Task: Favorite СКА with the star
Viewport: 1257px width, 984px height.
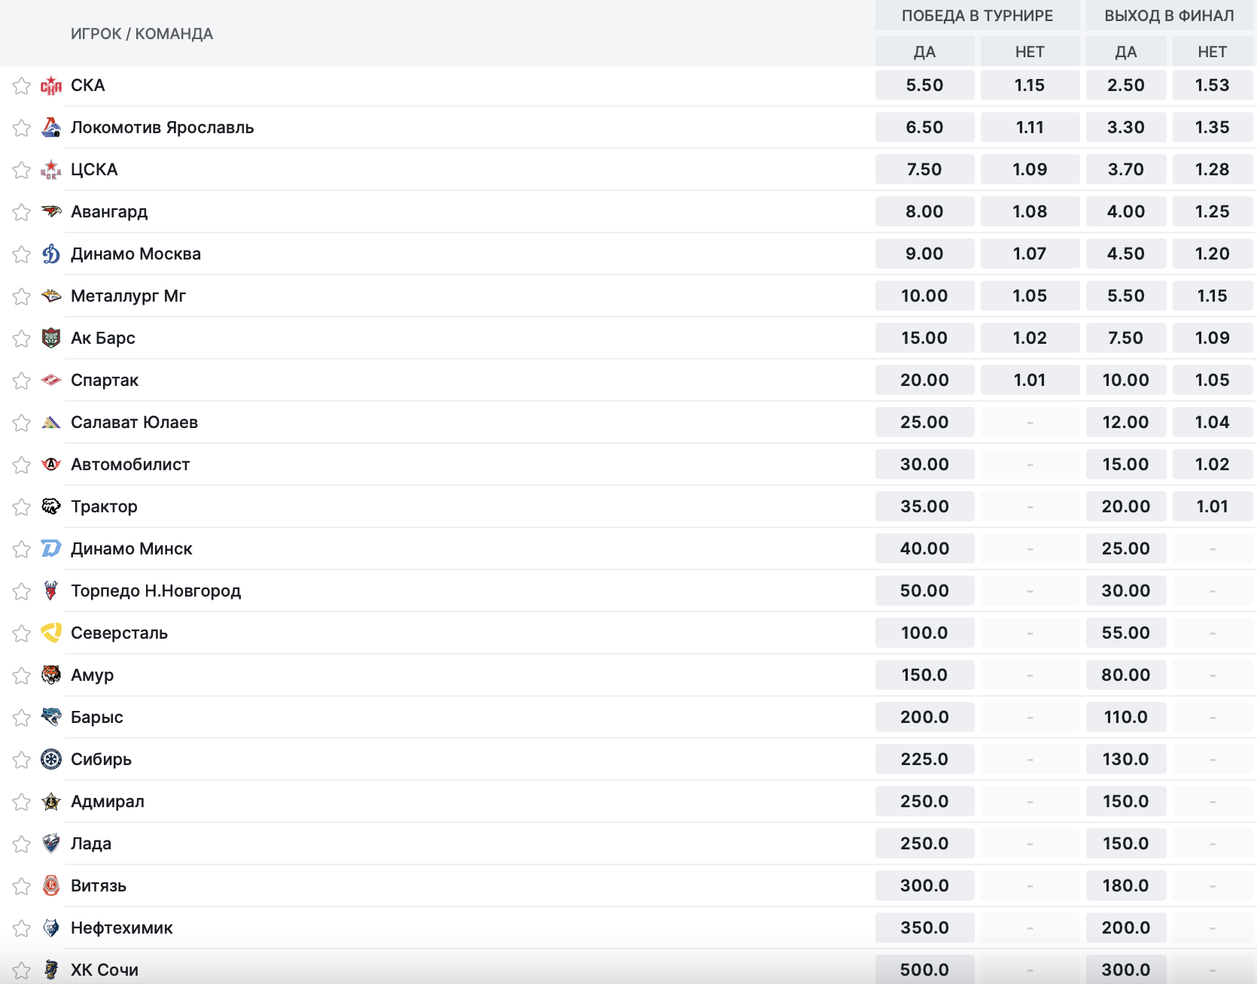Action: pyautogui.click(x=21, y=86)
